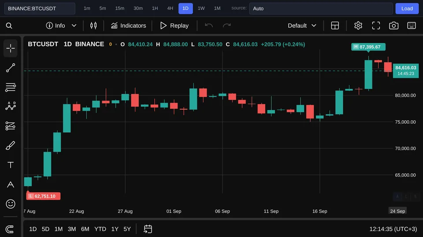This screenshot has width=423, height=237.
Task: Set bottom date range to 5D
Action: coord(45,229)
